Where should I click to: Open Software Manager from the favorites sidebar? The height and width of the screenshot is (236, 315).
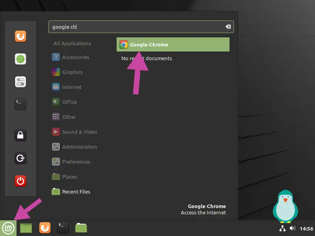(x=20, y=59)
